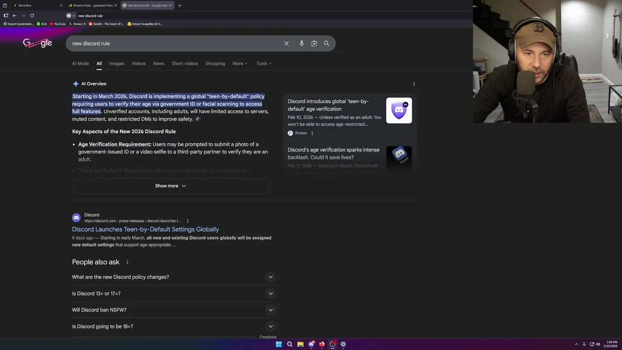Open options for the Proton source
This screenshot has width=622, height=350.
click(x=312, y=133)
